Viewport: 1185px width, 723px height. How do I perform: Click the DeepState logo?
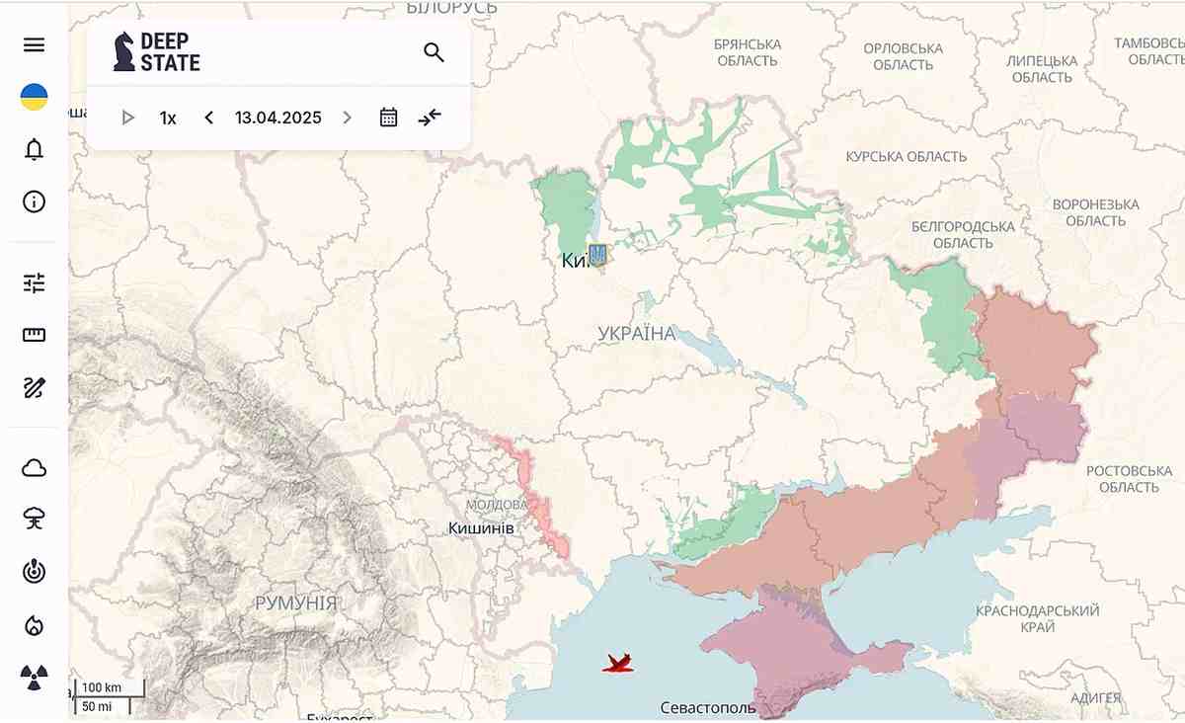coord(157,51)
